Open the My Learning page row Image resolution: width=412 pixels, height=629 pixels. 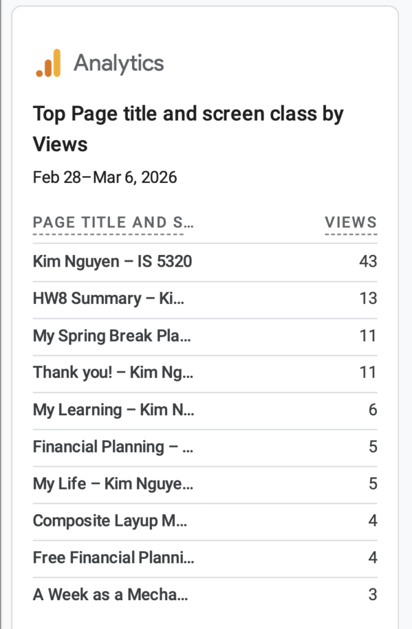click(114, 410)
